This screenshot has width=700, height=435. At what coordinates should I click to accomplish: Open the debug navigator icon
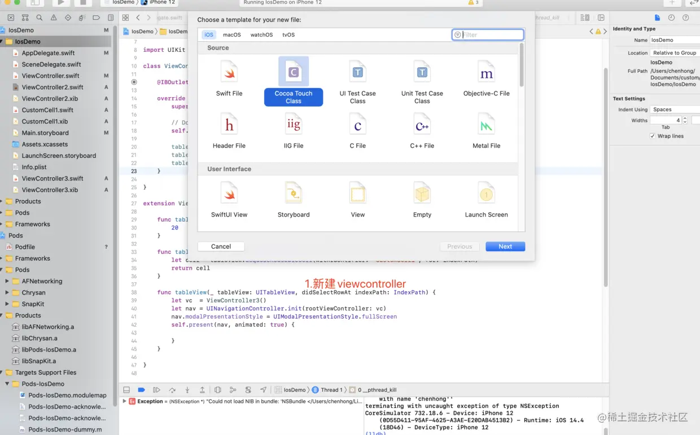[x=82, y=17]
